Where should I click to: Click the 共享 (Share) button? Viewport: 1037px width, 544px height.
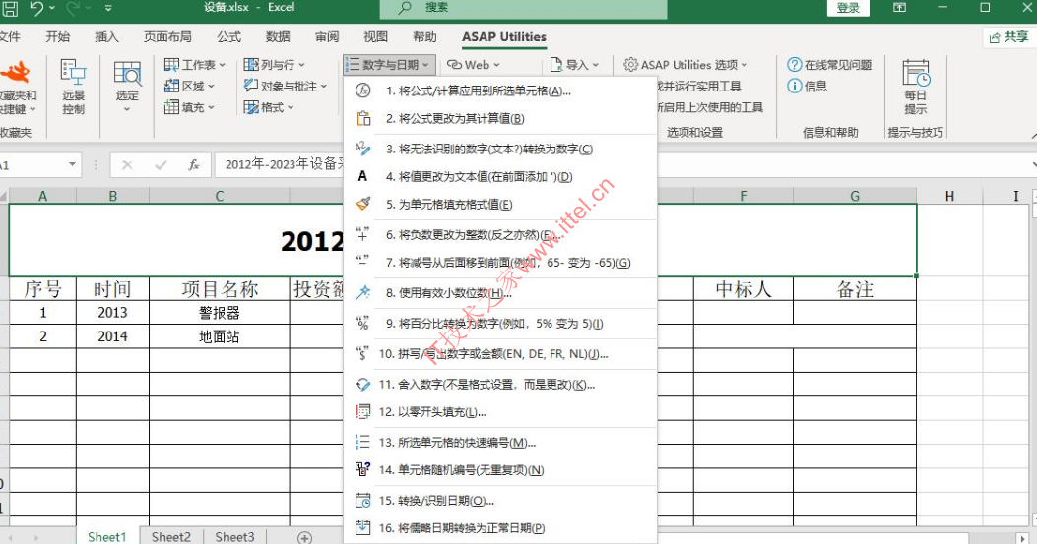coord(1009,37)
